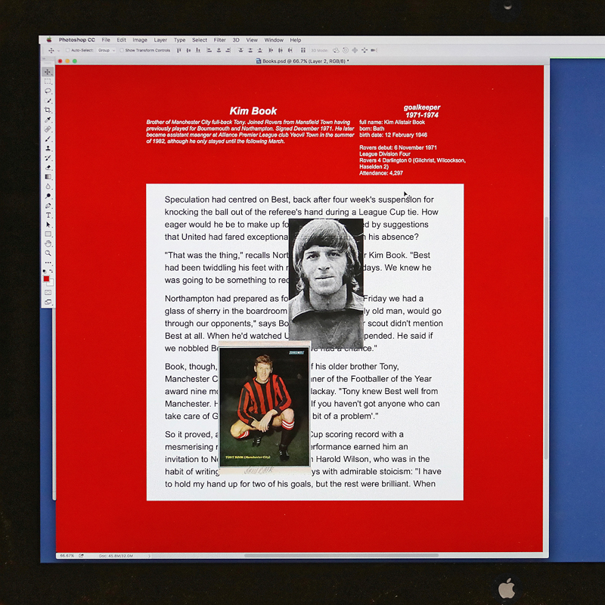
Task: Click the white background color swatch
Action: [51, 283]
